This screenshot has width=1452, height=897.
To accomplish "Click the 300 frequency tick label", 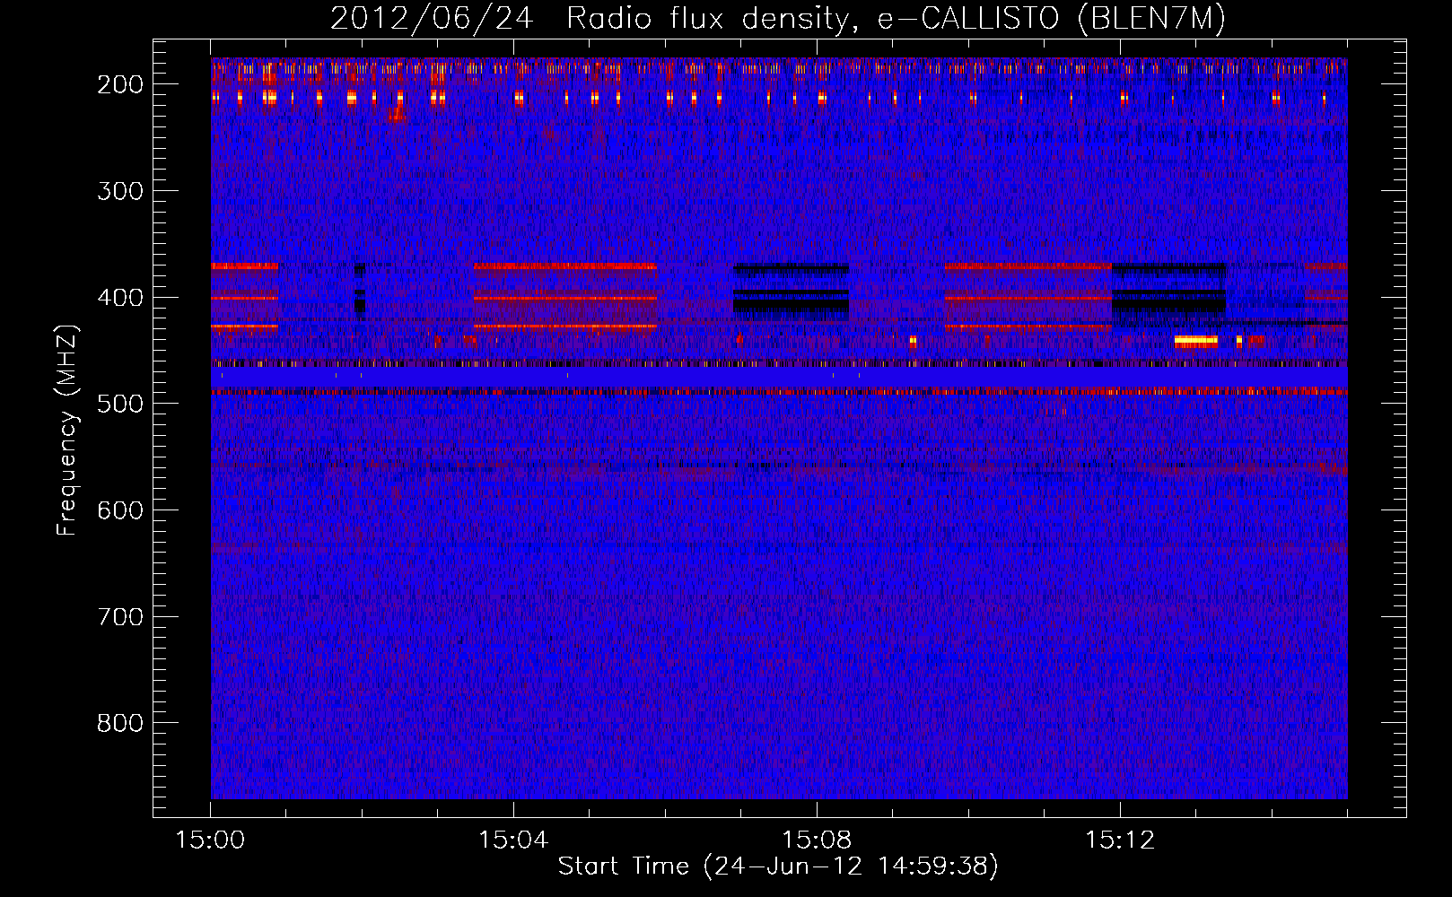I will tap(120, 191).
